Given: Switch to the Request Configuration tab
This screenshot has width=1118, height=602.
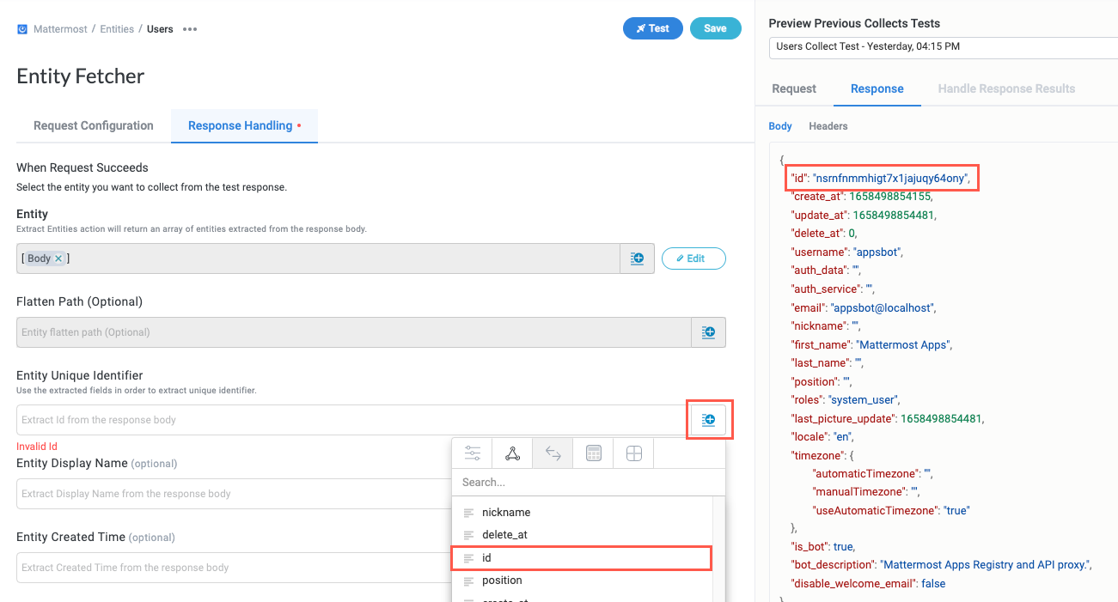Looking at the screenshot, I should tap(93, 125).
